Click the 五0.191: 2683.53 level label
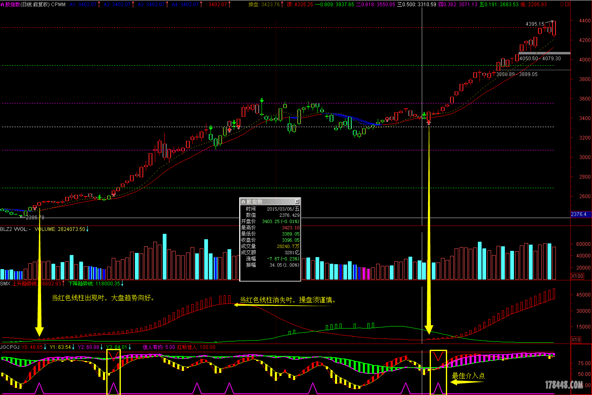Viewport: 592px width, 395px height. [x=499, y=4]
